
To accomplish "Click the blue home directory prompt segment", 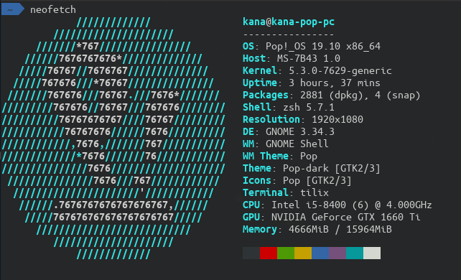I will tap(12, 9).
